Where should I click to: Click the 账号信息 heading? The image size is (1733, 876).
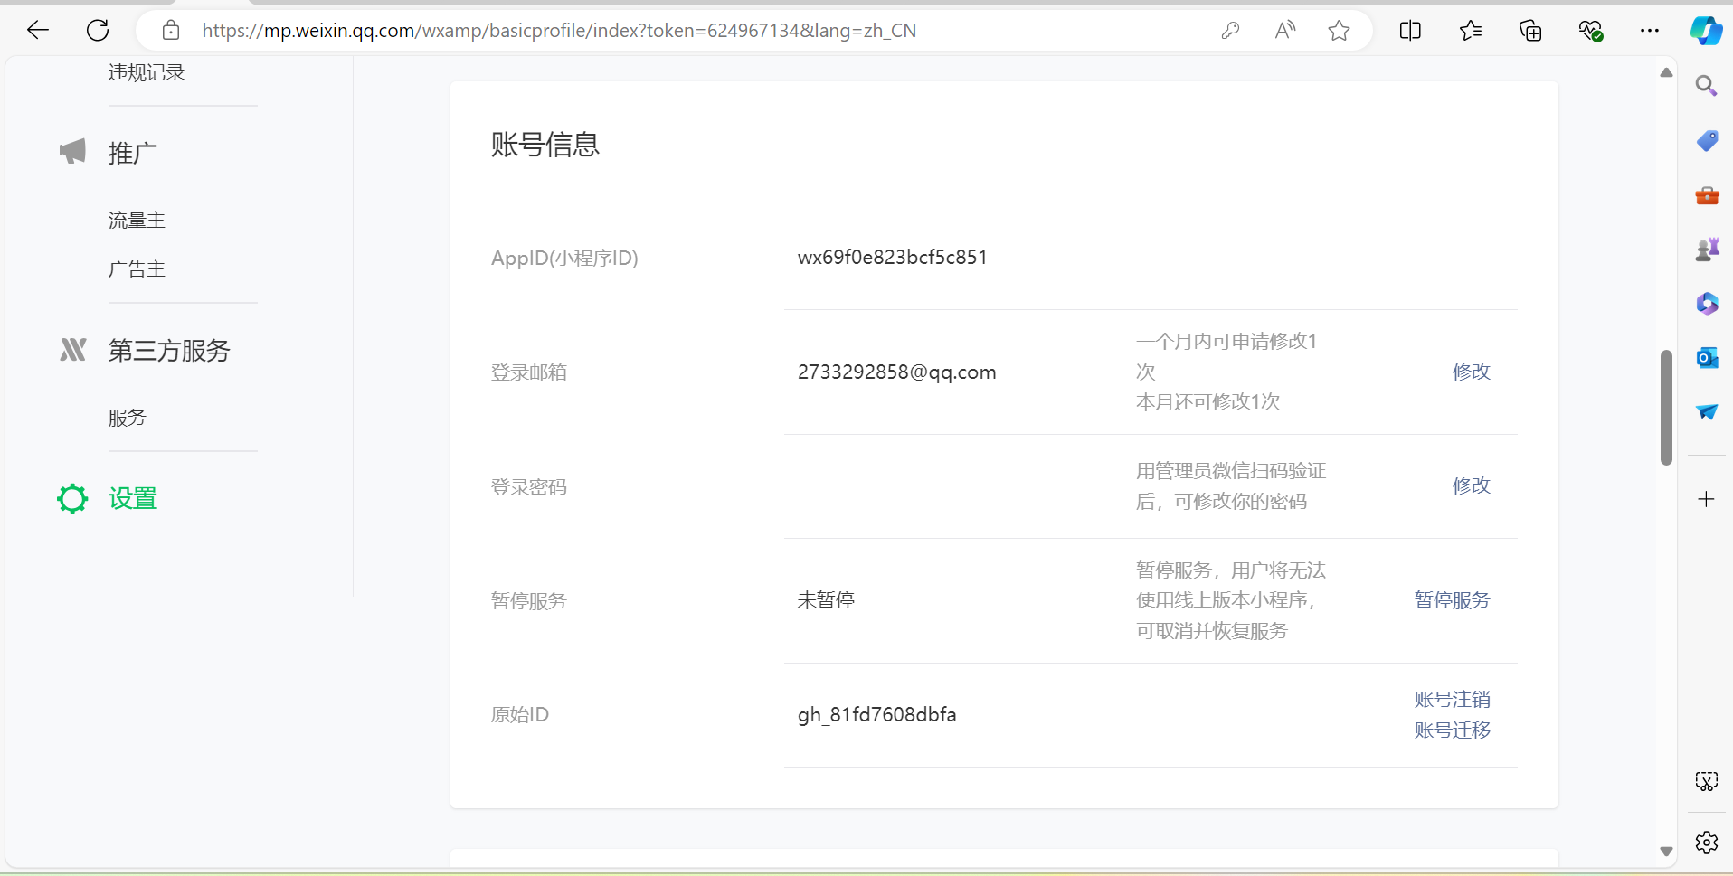point(545,145)
